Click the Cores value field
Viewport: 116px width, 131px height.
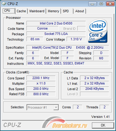pyautogui.click(x=78, y=107)
